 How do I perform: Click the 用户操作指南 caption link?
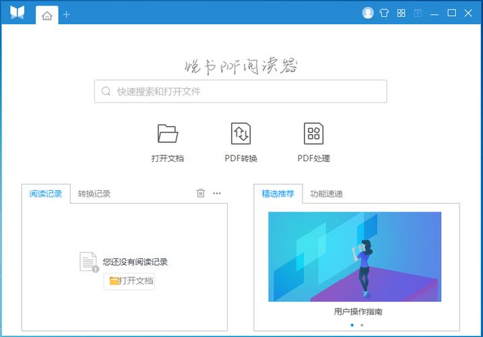pos(358,312)
